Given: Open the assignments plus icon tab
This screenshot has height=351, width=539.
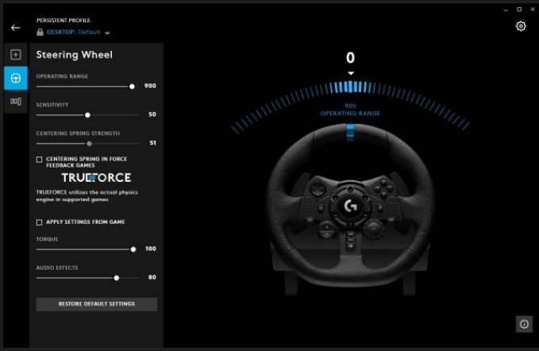Looking at the screenshot, I should pyautogui.click(x=15, y=55).
